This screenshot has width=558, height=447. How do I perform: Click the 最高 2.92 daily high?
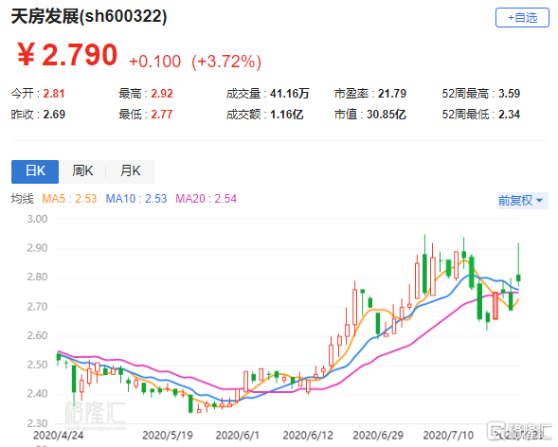(x=146, y=94)
